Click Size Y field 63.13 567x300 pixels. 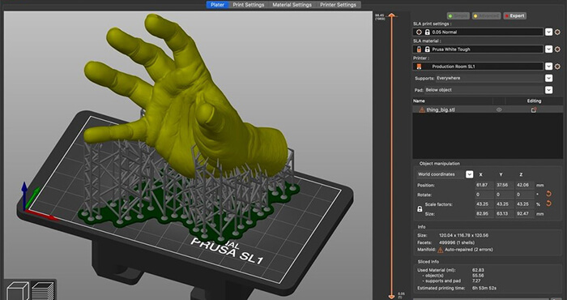coord(505,214)
